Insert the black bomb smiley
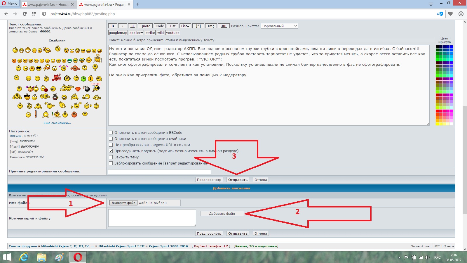 87,89
